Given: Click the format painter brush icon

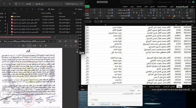Looking at the screenshot, I should pyautogui.click(x=187, y=16).
